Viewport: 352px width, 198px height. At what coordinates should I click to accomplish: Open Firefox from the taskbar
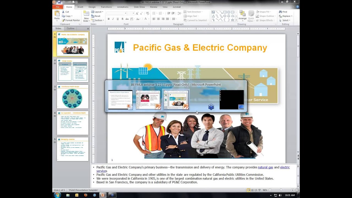click(x=86, y=195)
